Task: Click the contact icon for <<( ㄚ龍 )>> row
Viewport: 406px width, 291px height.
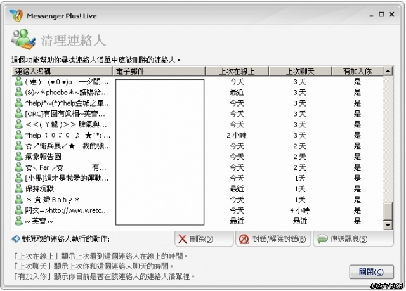Action: coord(18,124)
